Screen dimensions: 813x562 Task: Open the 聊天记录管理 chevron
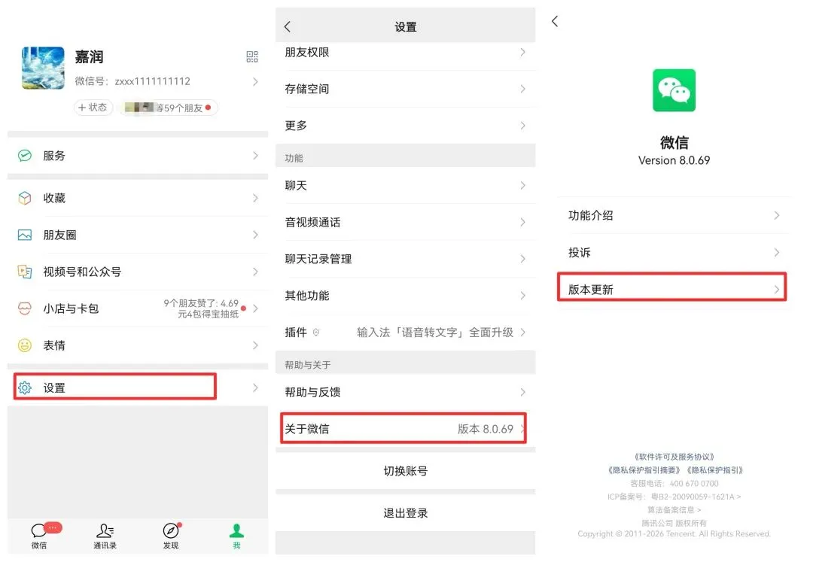point(522,259)
